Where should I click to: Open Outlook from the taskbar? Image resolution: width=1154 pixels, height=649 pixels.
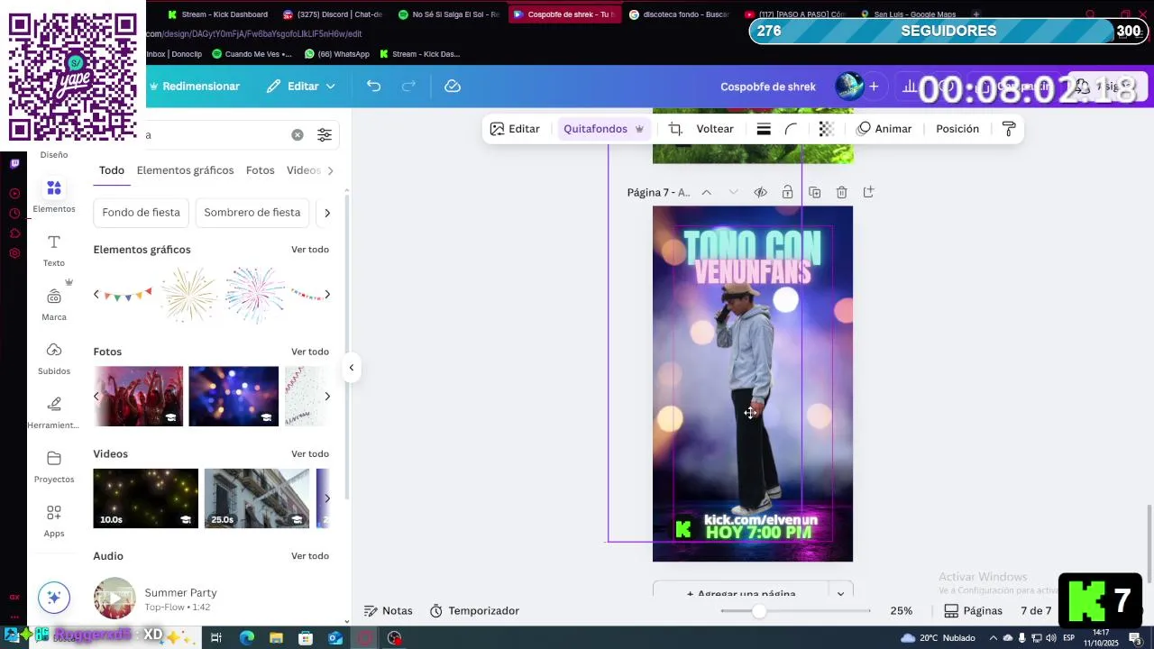point(335,638)
